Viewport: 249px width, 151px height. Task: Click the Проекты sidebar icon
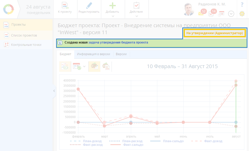(6, 25)
